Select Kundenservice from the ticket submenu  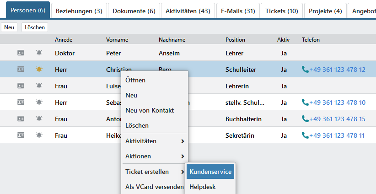coord(211,172)
